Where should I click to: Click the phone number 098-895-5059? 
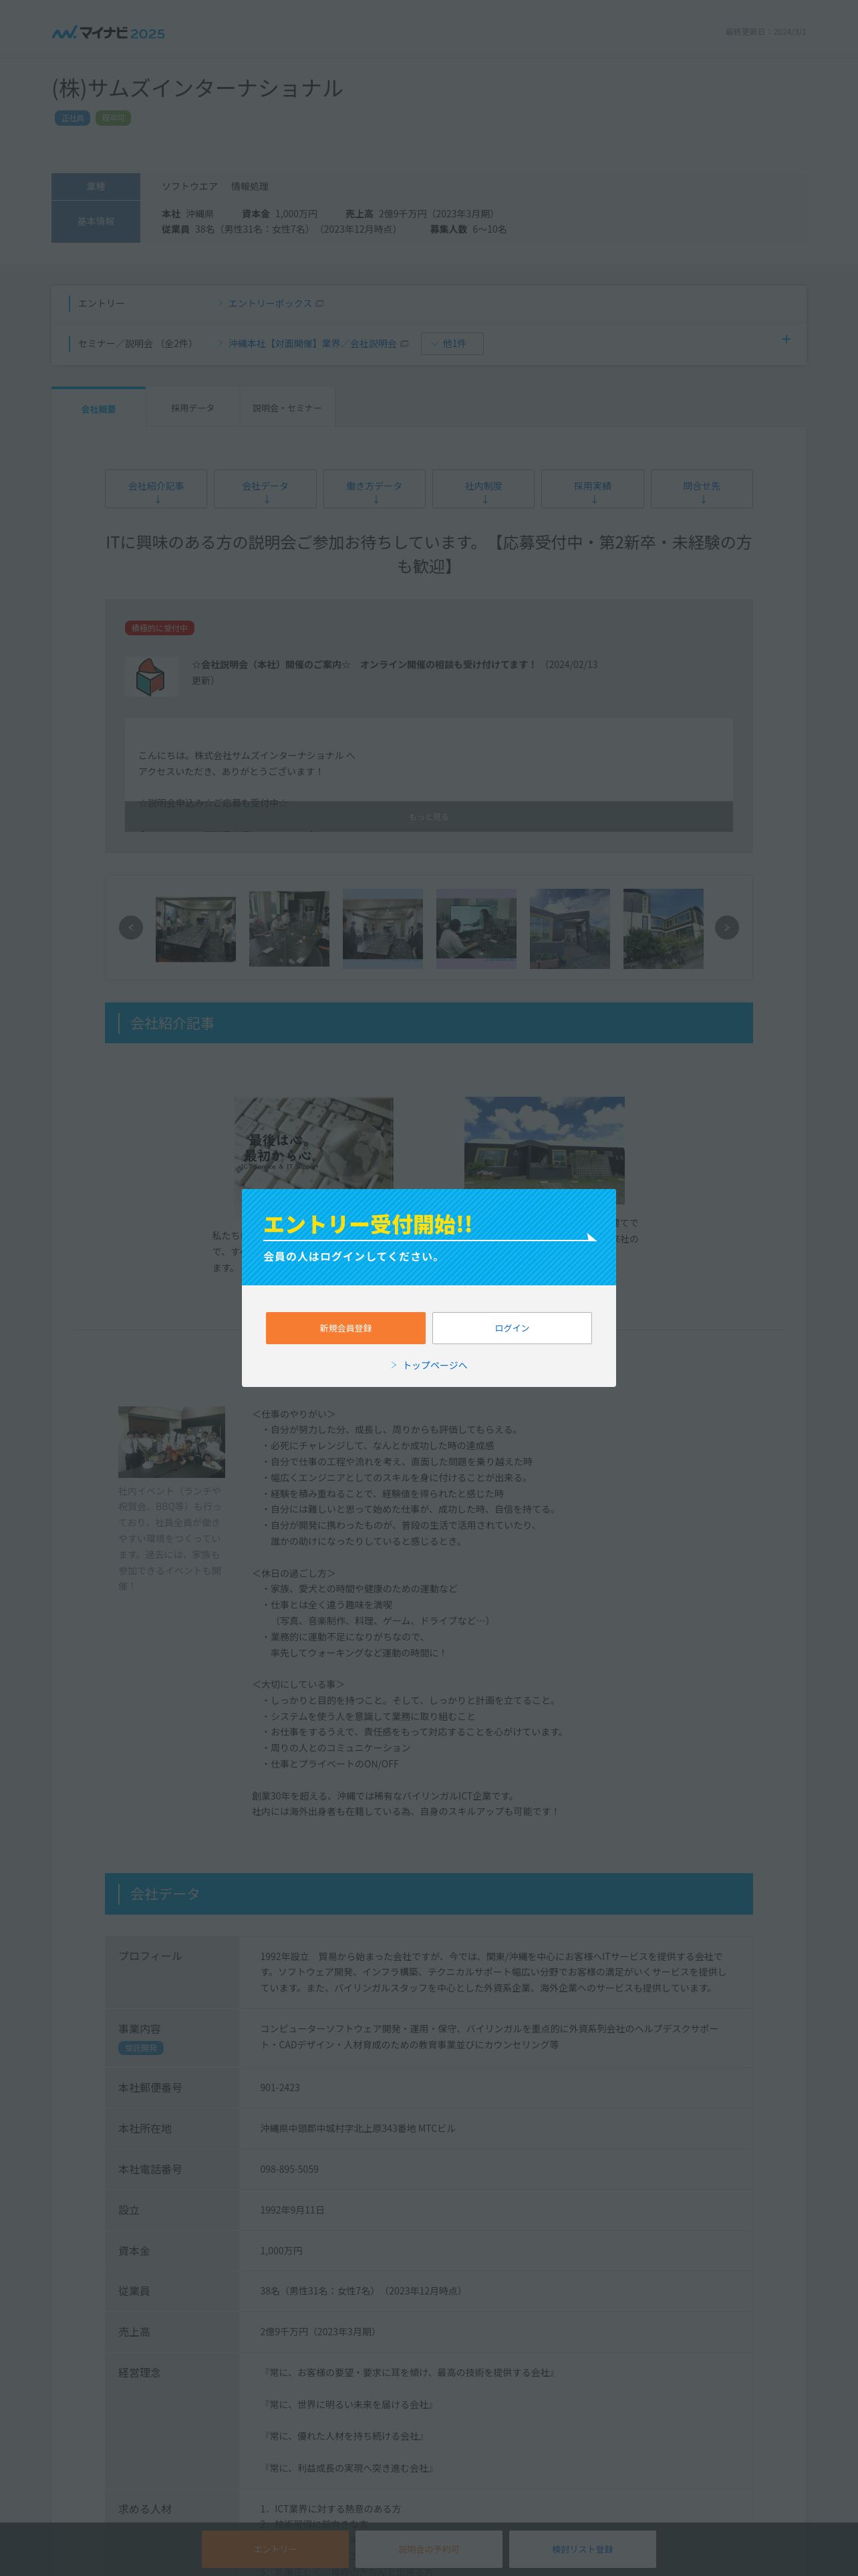pos(289,2169)
